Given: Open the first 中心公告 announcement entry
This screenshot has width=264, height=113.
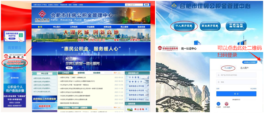Looking at the screenshot, I should pos(42,78).
